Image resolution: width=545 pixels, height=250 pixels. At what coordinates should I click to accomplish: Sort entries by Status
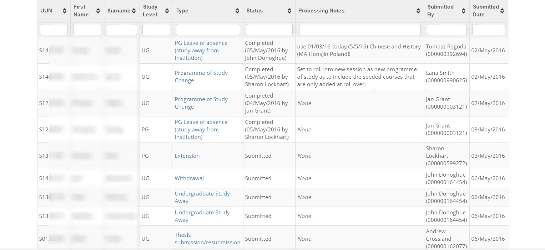pyautogui.click(x=289, y=11)
